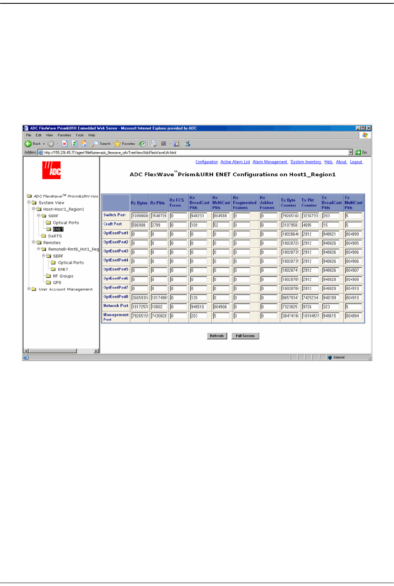Image resolution: width=394 pixels, height=586 pixels.
Task: Click the GPS folder icon
Action: (48, 283)
